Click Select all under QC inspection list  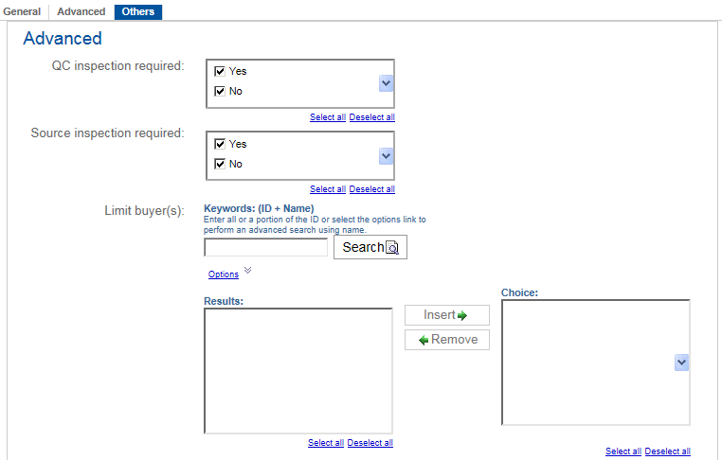click(328, 117)
